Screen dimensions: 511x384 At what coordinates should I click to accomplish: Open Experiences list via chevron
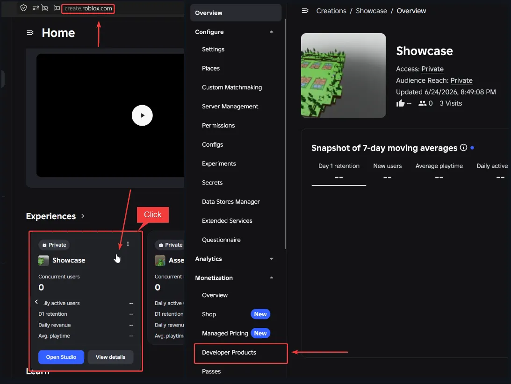click(83, 216)
